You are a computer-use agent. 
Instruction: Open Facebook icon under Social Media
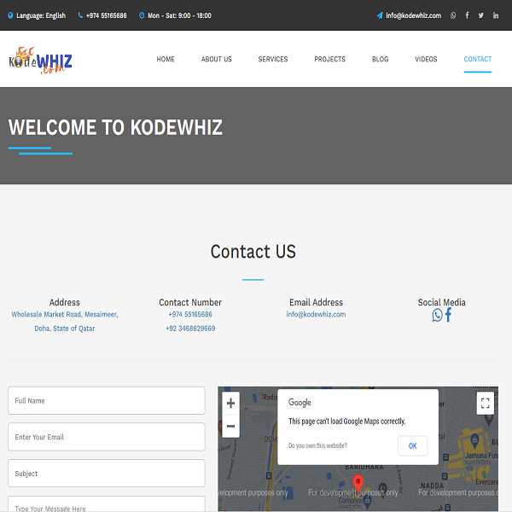(x=448, y=315)
